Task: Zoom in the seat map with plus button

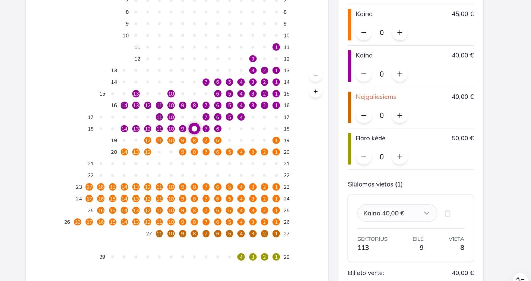Action: click(315, 92)
